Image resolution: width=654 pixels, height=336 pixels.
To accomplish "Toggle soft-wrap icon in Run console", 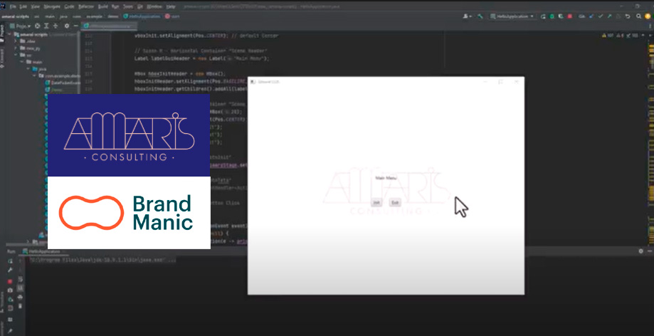I will point(21,279).
